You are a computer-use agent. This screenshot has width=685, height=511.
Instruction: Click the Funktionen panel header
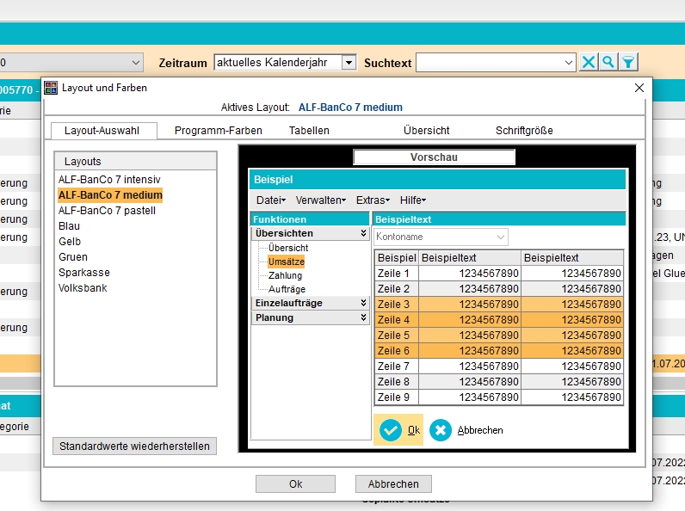(x=310, y=219)
